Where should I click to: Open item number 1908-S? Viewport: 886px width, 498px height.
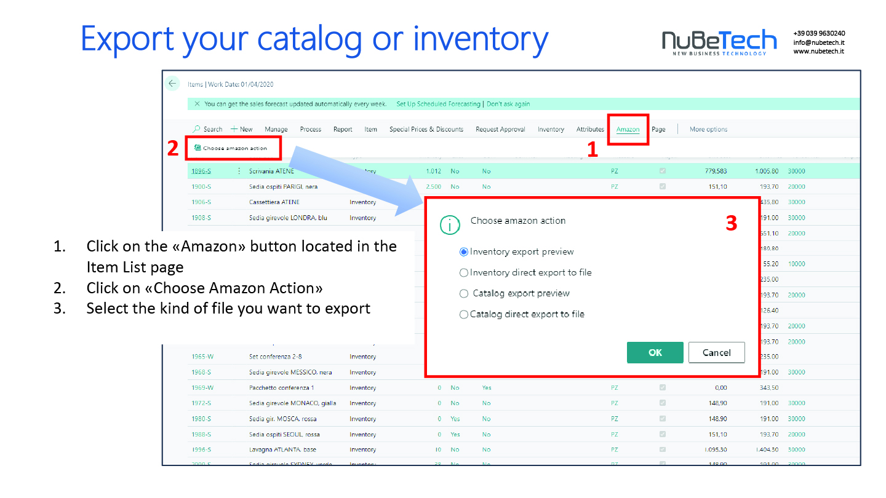(201, 218)
